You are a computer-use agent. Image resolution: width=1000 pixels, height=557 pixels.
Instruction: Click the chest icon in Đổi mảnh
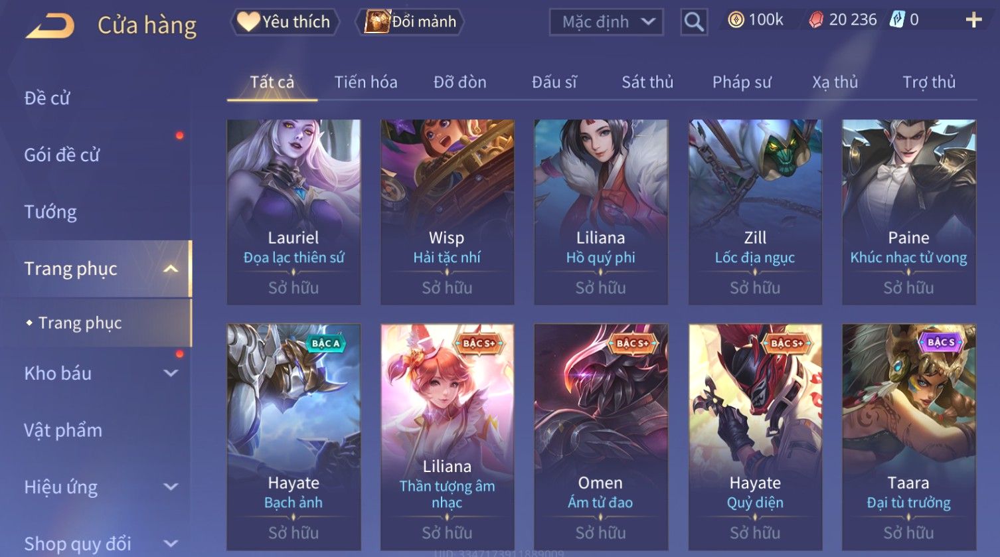pos(376,21)
